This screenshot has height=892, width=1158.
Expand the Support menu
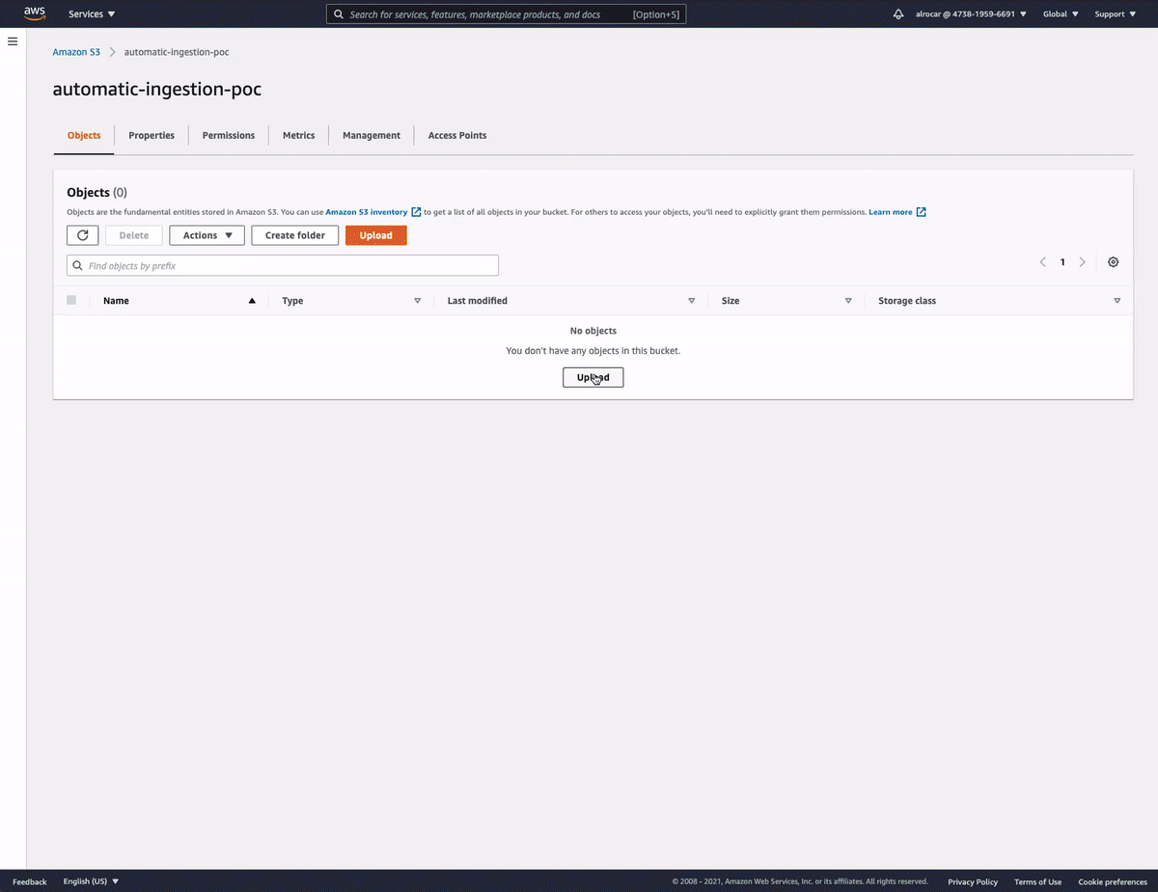pos(1115,14)
